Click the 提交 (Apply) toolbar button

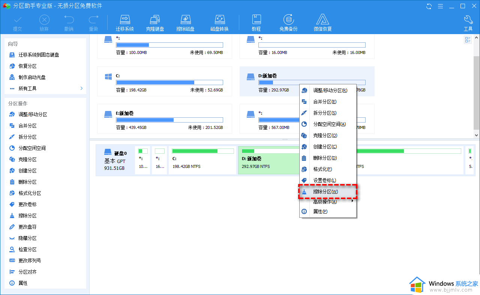tap(18, 23)
